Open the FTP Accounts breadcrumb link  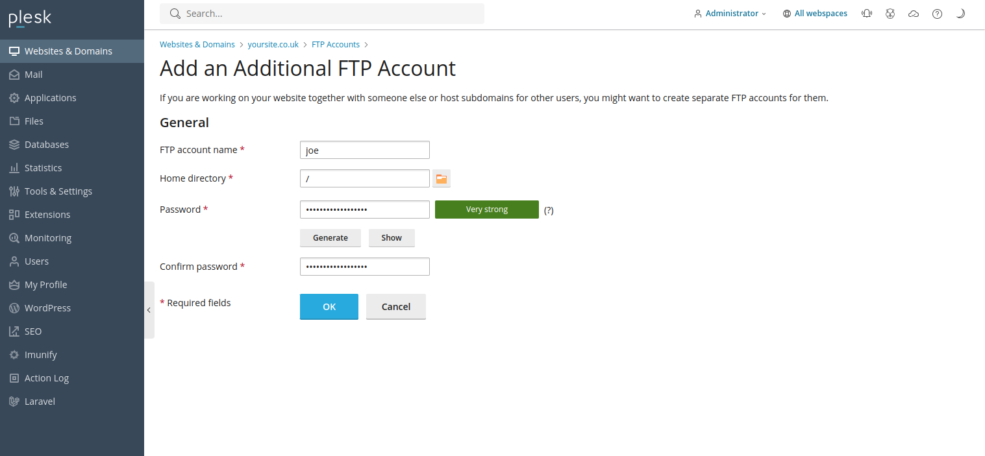[x=336, y=44]
